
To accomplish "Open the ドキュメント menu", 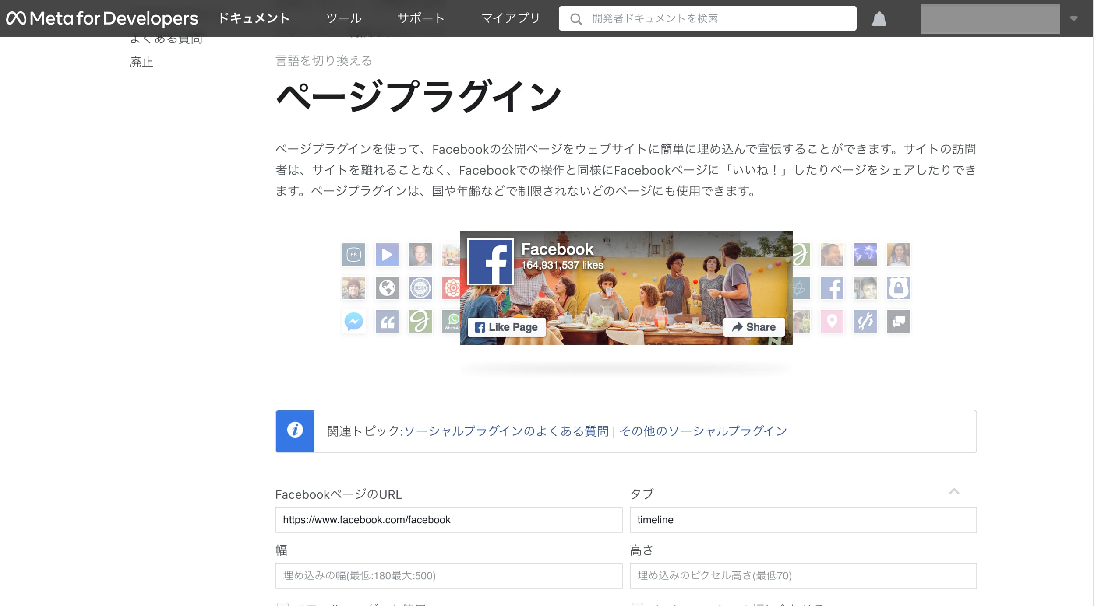I will click(x=254, y=18).
